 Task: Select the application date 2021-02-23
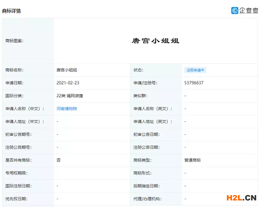click(x=68, y=83)
